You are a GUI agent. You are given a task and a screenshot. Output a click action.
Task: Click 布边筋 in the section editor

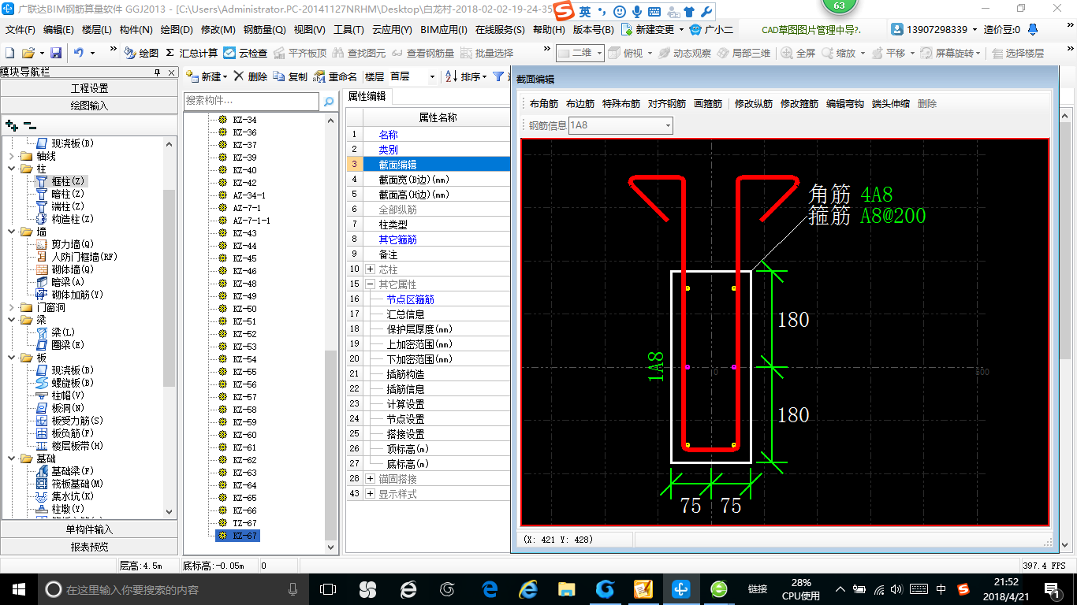[580, 103]
